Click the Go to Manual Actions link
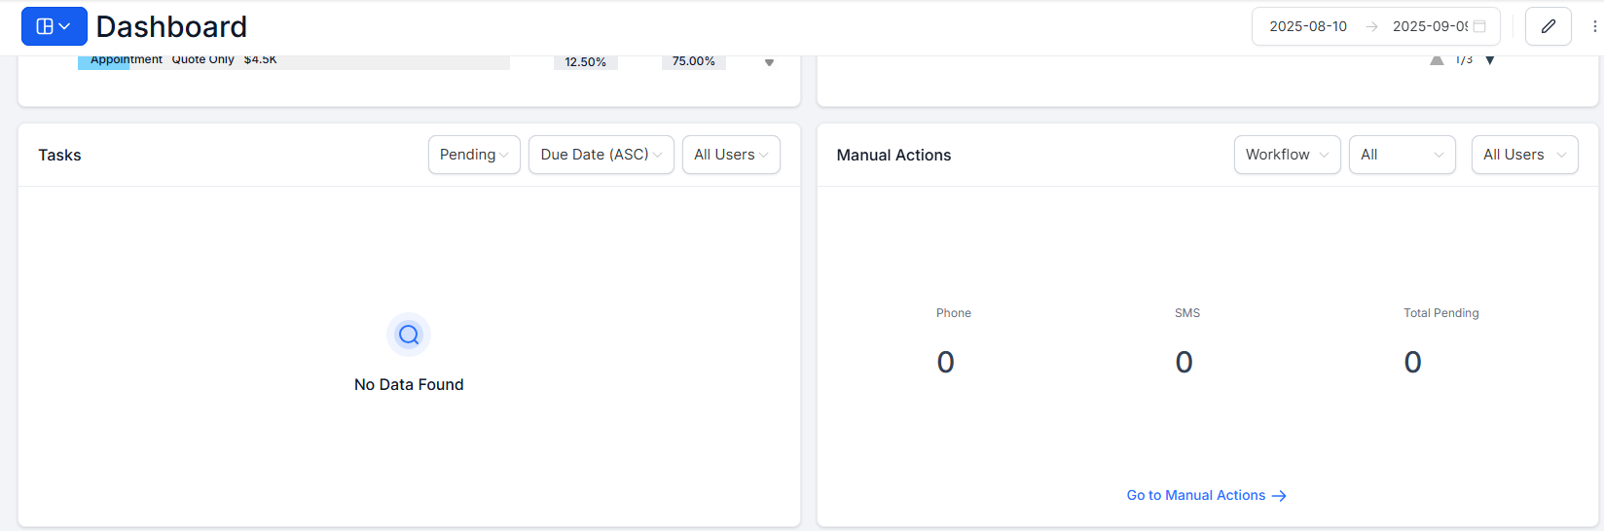 pyautogui.click(x=1206, y=495)
